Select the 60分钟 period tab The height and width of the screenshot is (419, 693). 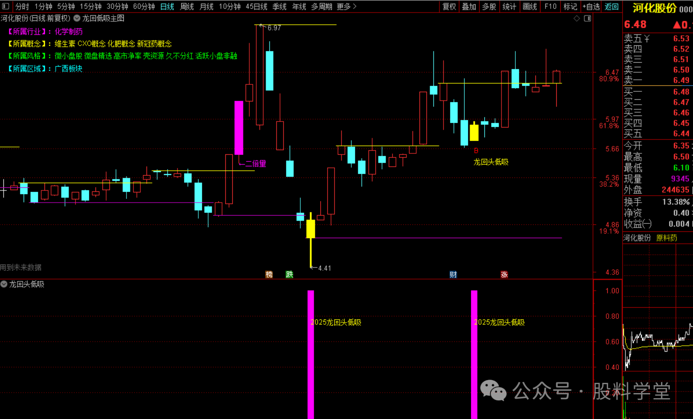coord(144,6)
